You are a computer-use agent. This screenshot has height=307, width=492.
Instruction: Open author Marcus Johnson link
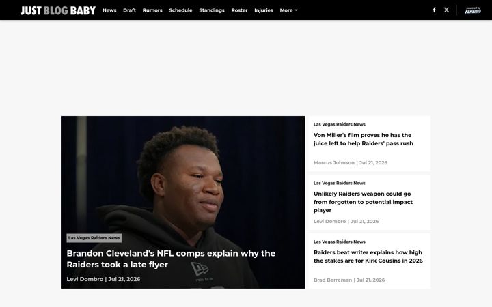coord(334,162)
